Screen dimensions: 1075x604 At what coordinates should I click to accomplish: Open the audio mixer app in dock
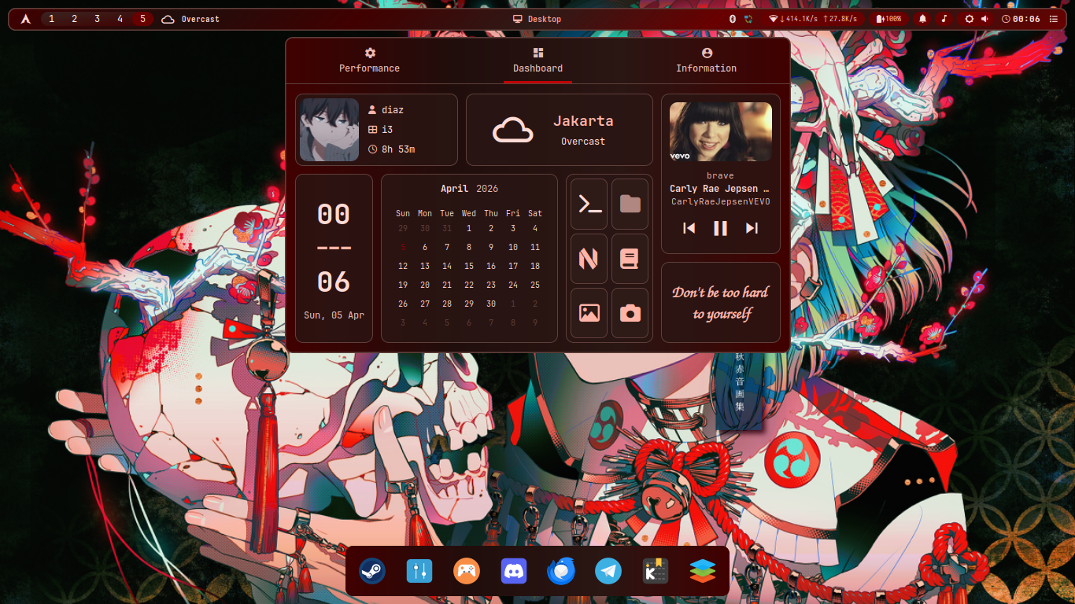click(x=419, y=571)
